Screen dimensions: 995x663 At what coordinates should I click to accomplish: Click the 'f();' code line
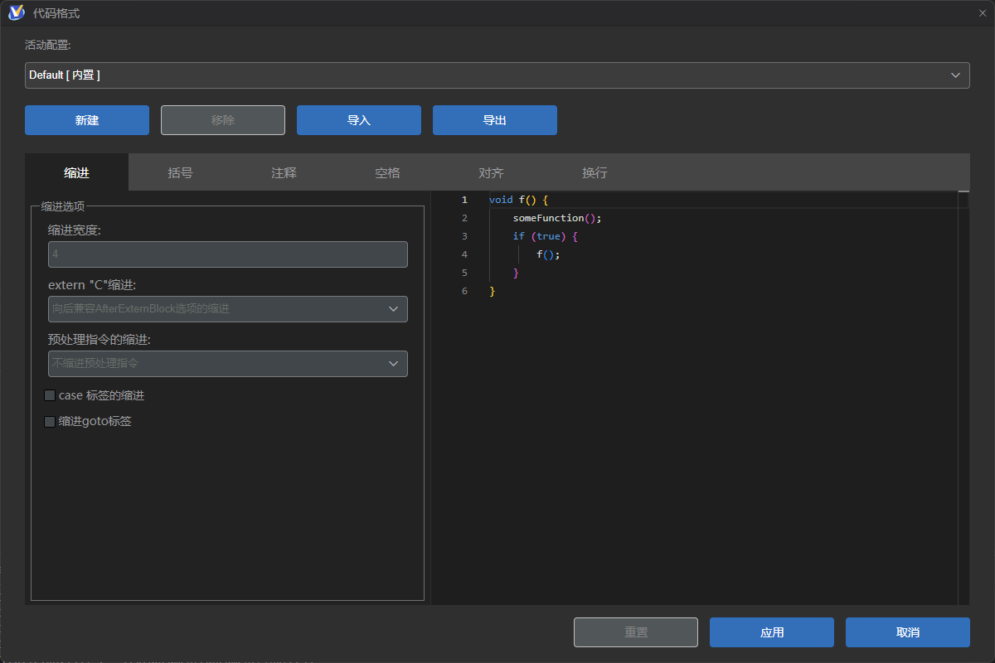pyautogui.click(x=549, y=254)
